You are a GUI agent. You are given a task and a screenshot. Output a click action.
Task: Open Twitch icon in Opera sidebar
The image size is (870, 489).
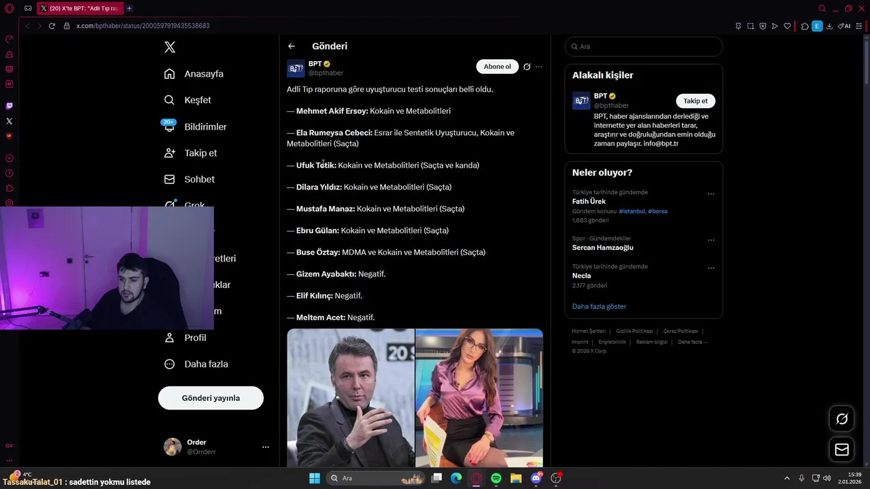coord(9,106)
